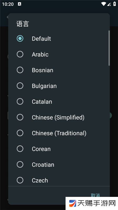
Task: Select the Bosnian radio option
Action: (20, 70)
